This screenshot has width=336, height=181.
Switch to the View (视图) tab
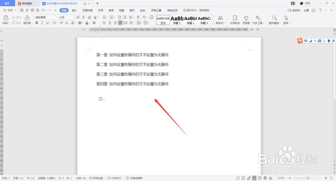tap(122, 10)
